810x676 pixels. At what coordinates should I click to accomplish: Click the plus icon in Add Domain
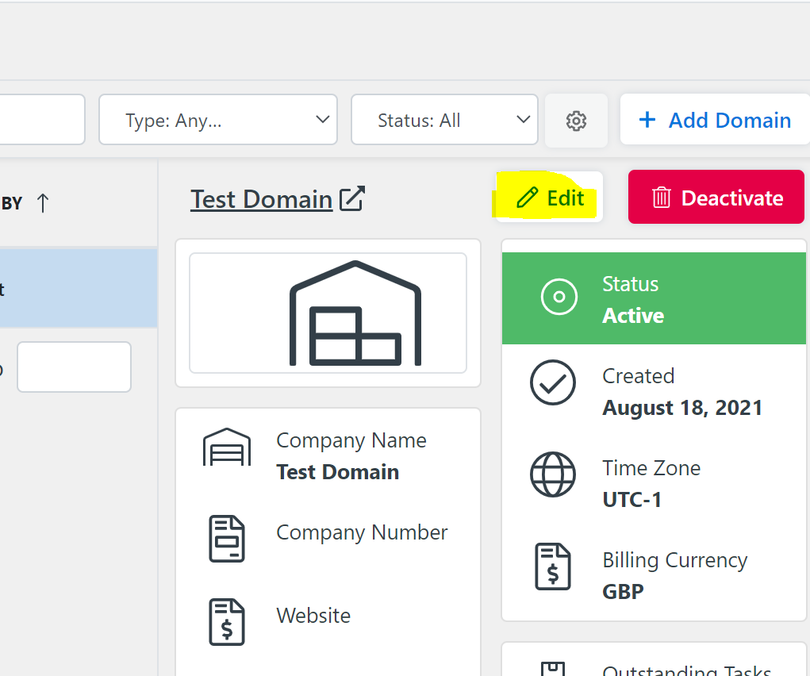point(647,120)
